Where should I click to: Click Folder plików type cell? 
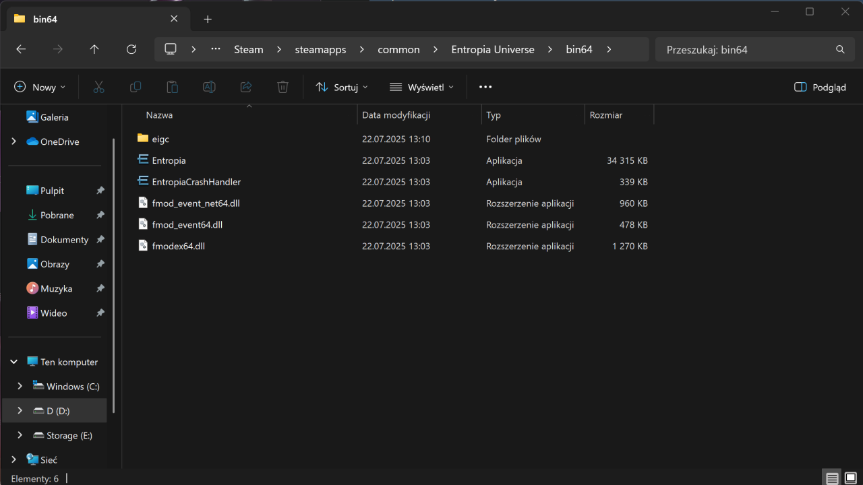(514, 139)
